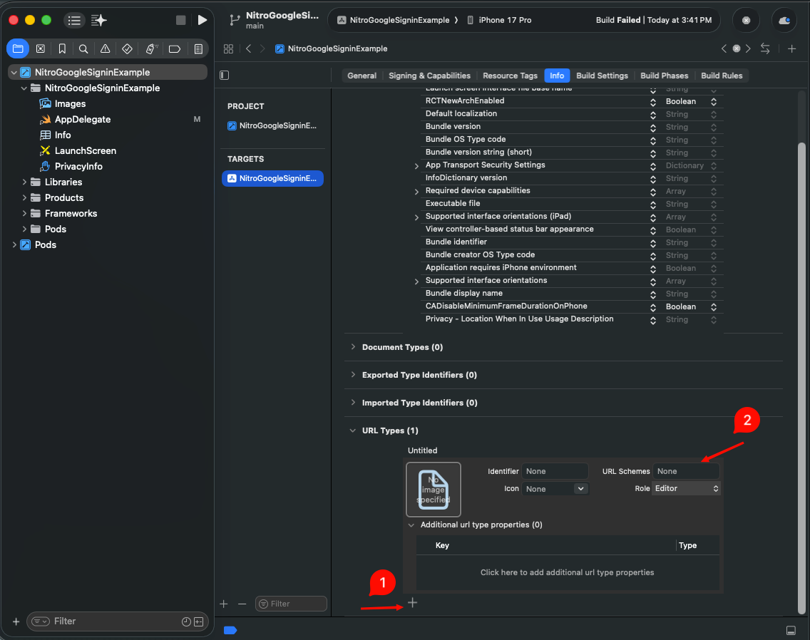Image resolution: width=810 pixels, height=640 pixels.
Task: Add a new file in navigator footer
Action: pos(16,621)
